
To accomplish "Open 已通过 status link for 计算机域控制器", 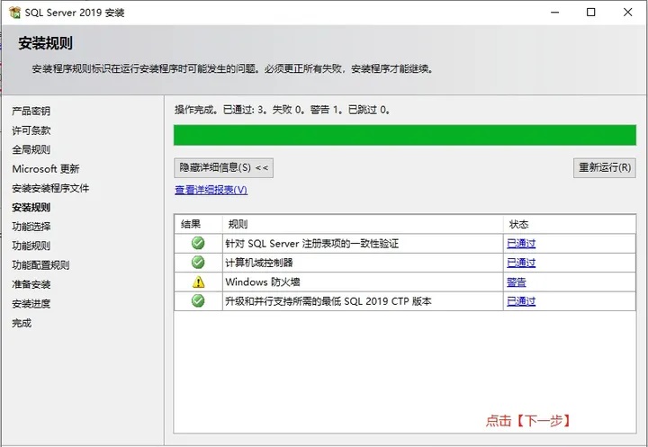I will point(521,263).
